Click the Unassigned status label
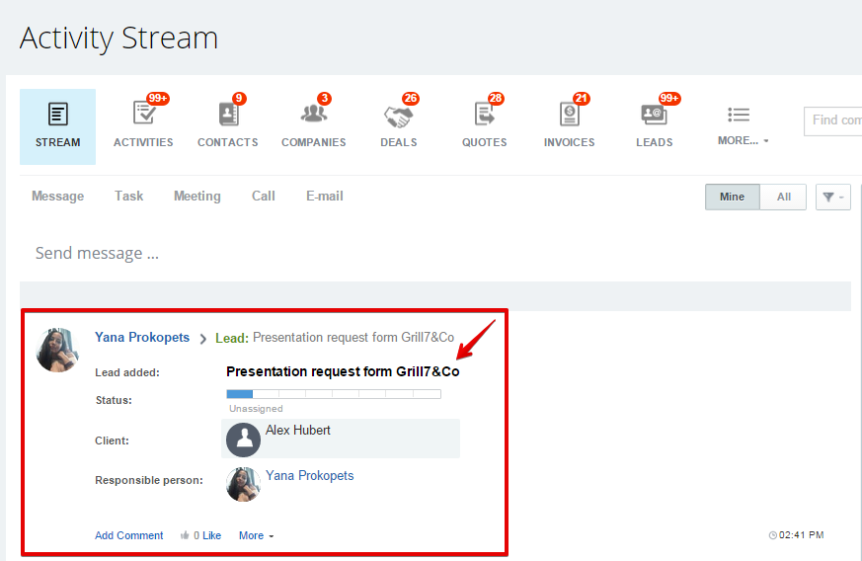Image resolution: width=862 pixels, height=561 pixels. pos(256,409)
